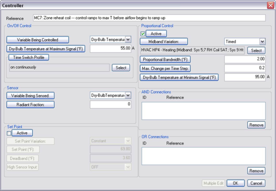Click the Proportional Control Active button

point(156,34)
